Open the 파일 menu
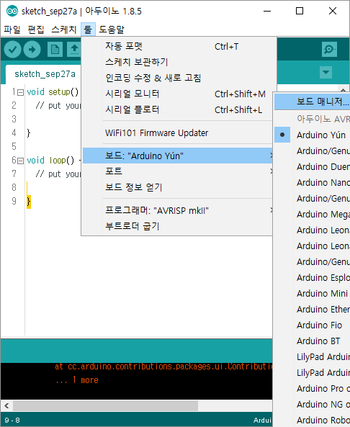Viewport: 350px width, 427px height. point(12,29)
